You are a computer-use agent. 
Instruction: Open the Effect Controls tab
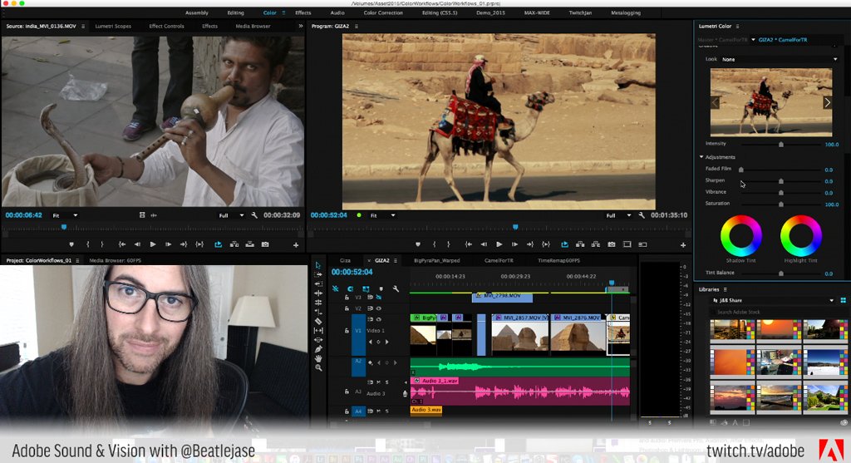click(x=166, y=26)
